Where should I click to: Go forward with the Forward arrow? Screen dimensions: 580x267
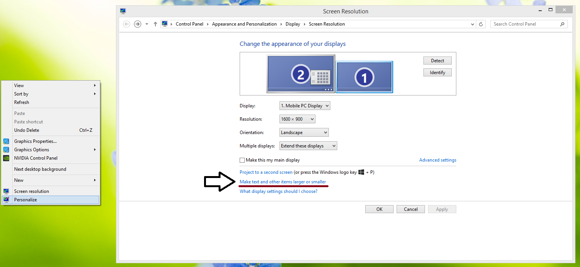click(137, 24)
